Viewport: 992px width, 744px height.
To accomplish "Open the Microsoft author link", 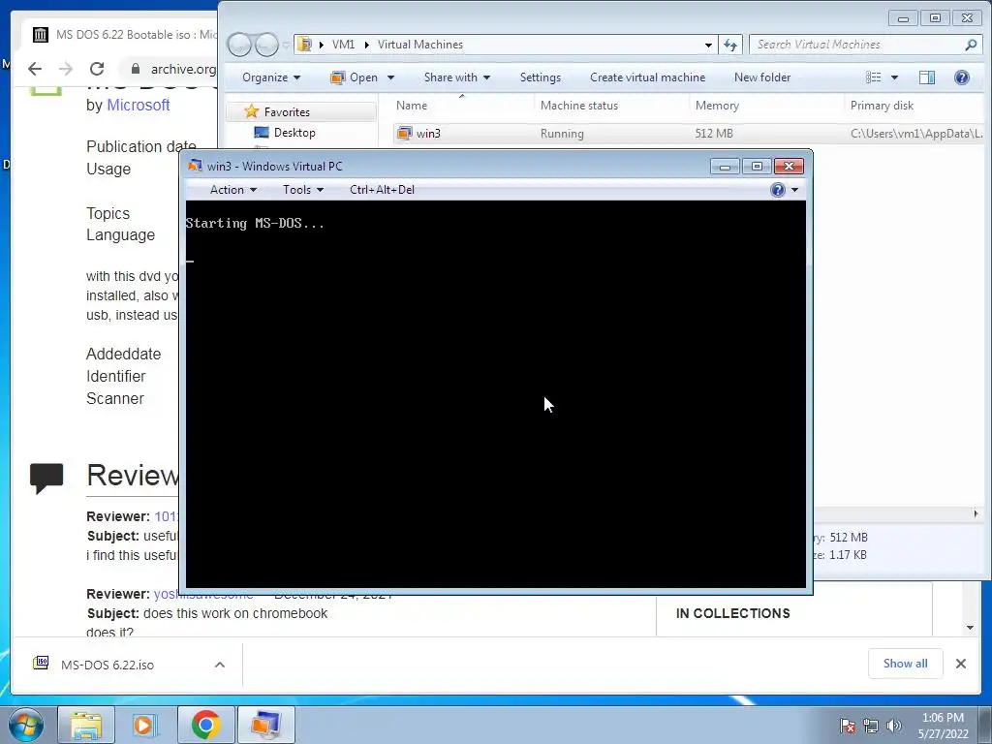I will pyautogui.click(x=138, y=105).
